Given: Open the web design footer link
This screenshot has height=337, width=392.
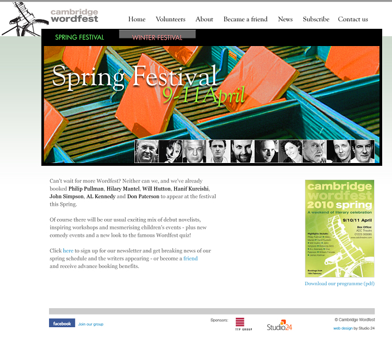Looking at the screenshot, I should pyautogui.click(x=343, y=328).
